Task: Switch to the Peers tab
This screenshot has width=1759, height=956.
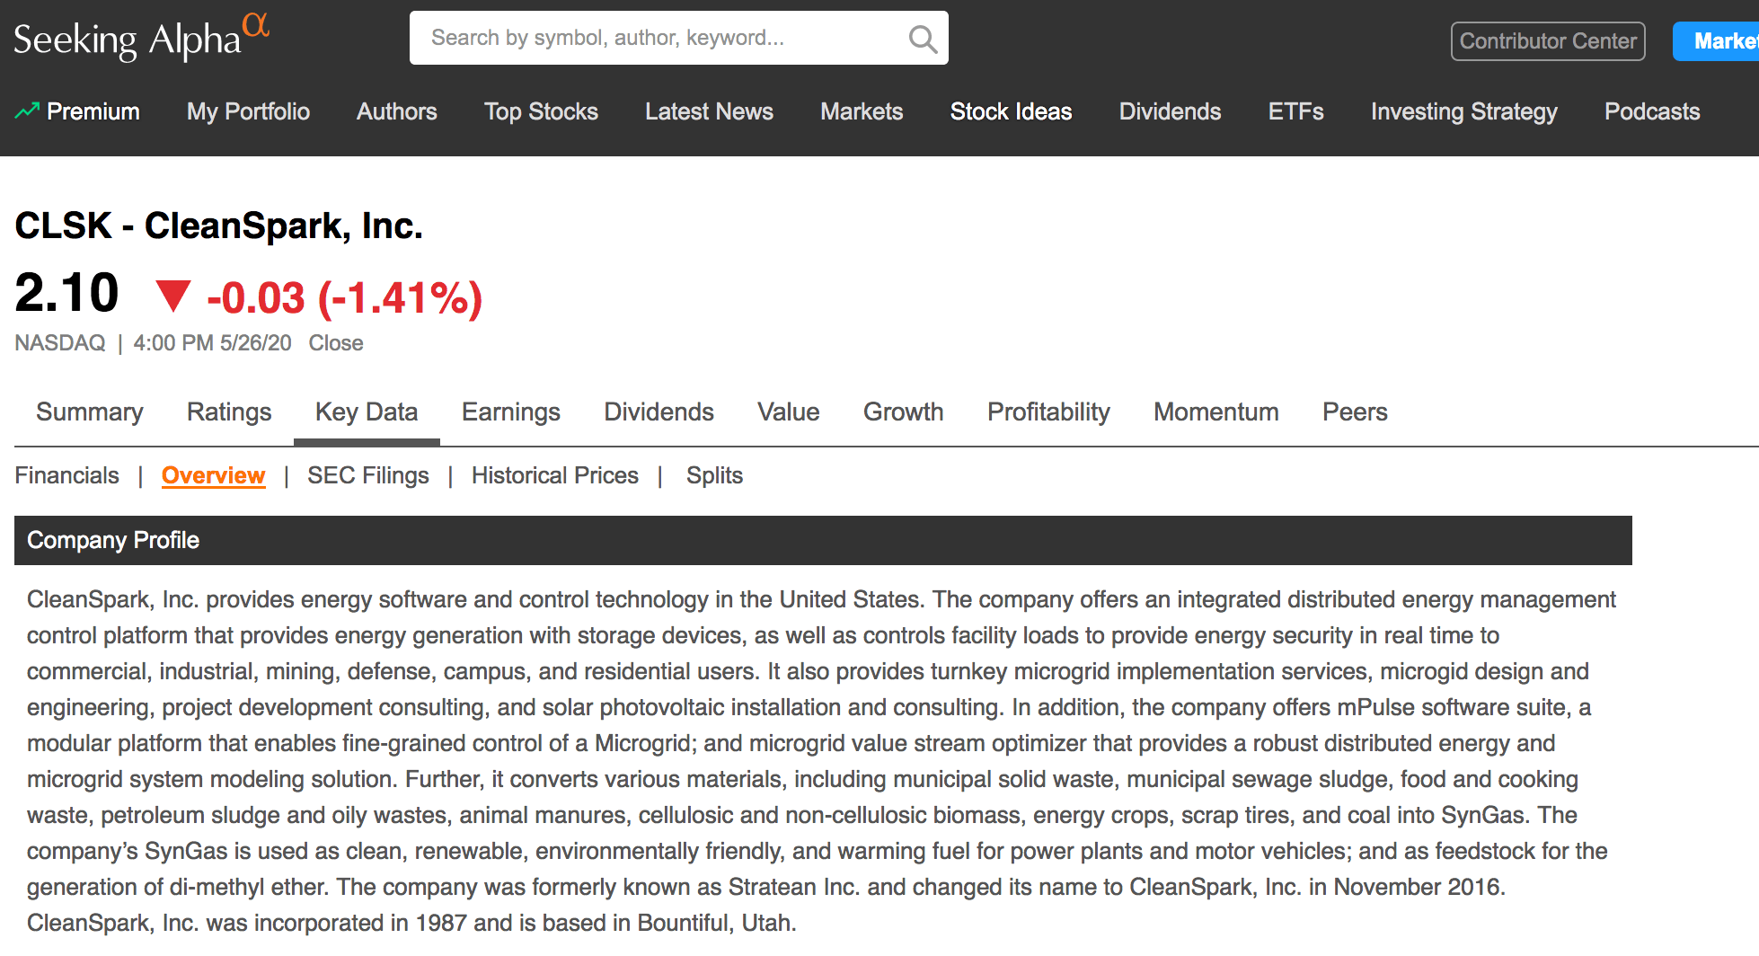Action: (1355, 412)
